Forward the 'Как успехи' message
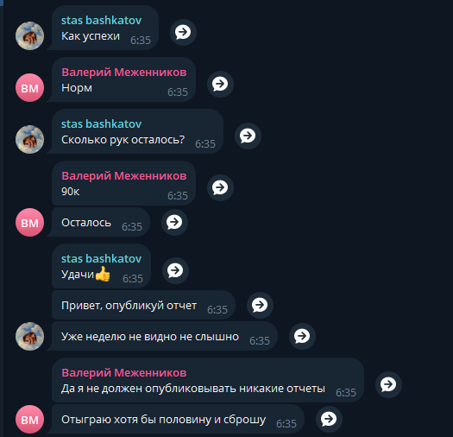This screenshot has height=437, width=453. [183, 32]
